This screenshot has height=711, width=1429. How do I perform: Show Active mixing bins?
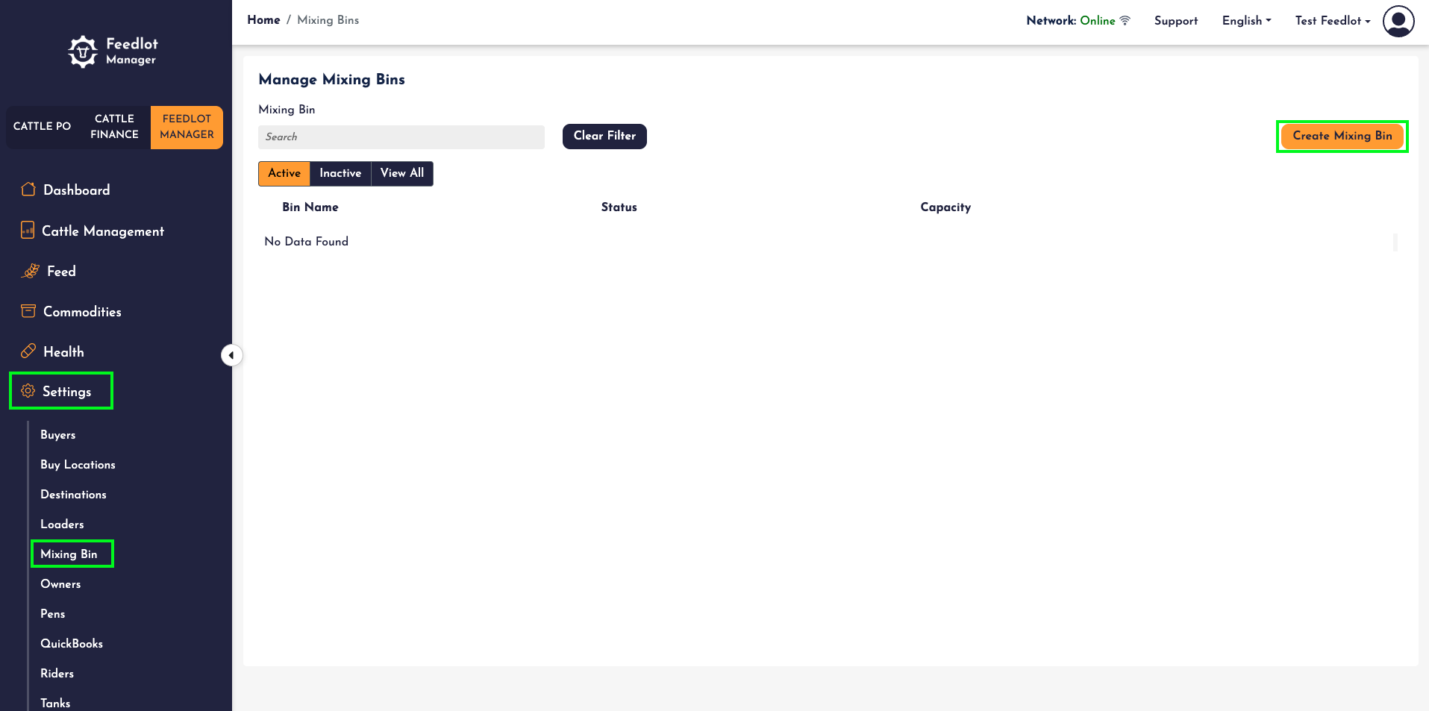284,173
